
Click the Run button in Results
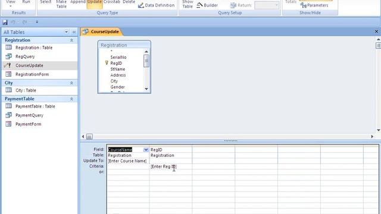(26, 2)
